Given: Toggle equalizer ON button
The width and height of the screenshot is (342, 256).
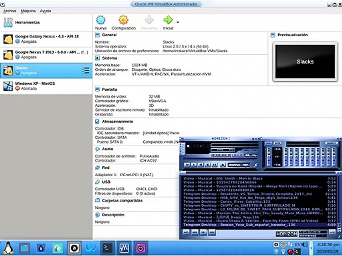Looking at the screenshot, I should point(268,143).
